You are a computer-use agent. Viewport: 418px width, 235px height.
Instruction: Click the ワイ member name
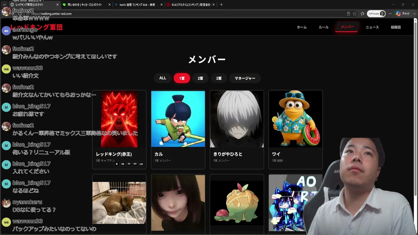coord(276,154)
